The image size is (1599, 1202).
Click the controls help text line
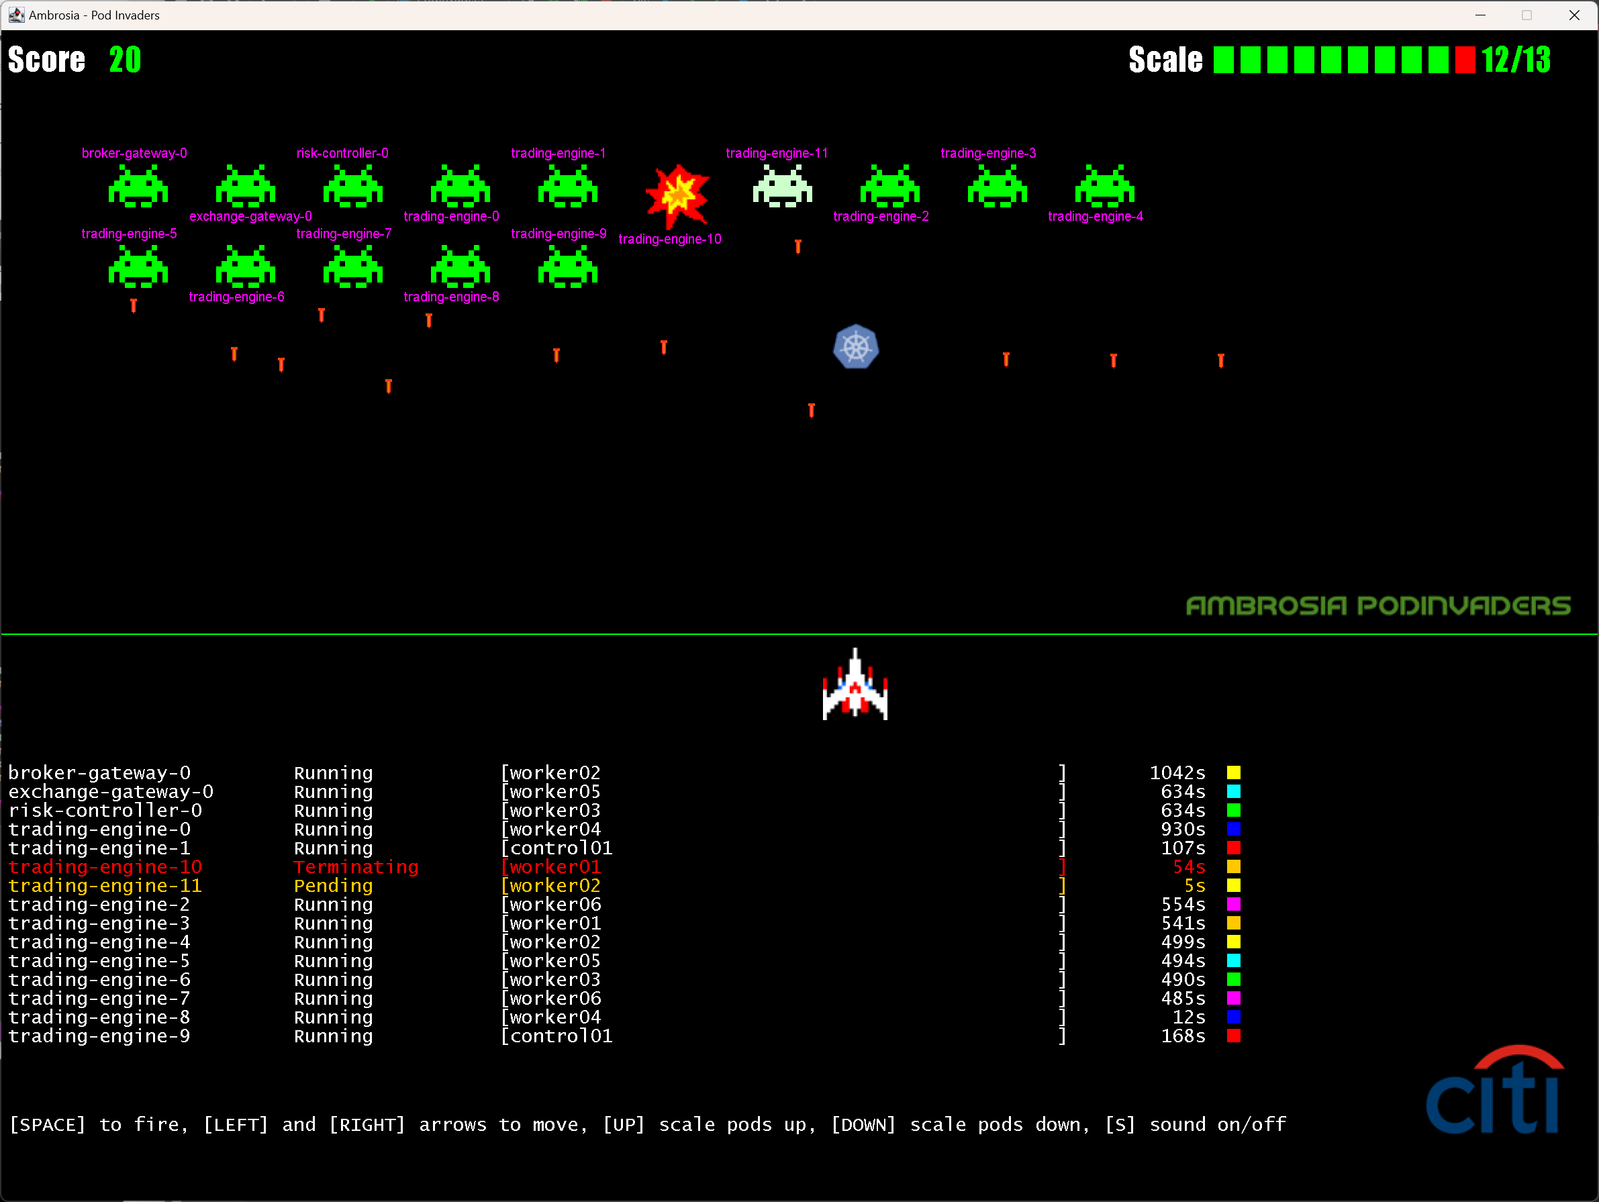(x=647, y=1124)
